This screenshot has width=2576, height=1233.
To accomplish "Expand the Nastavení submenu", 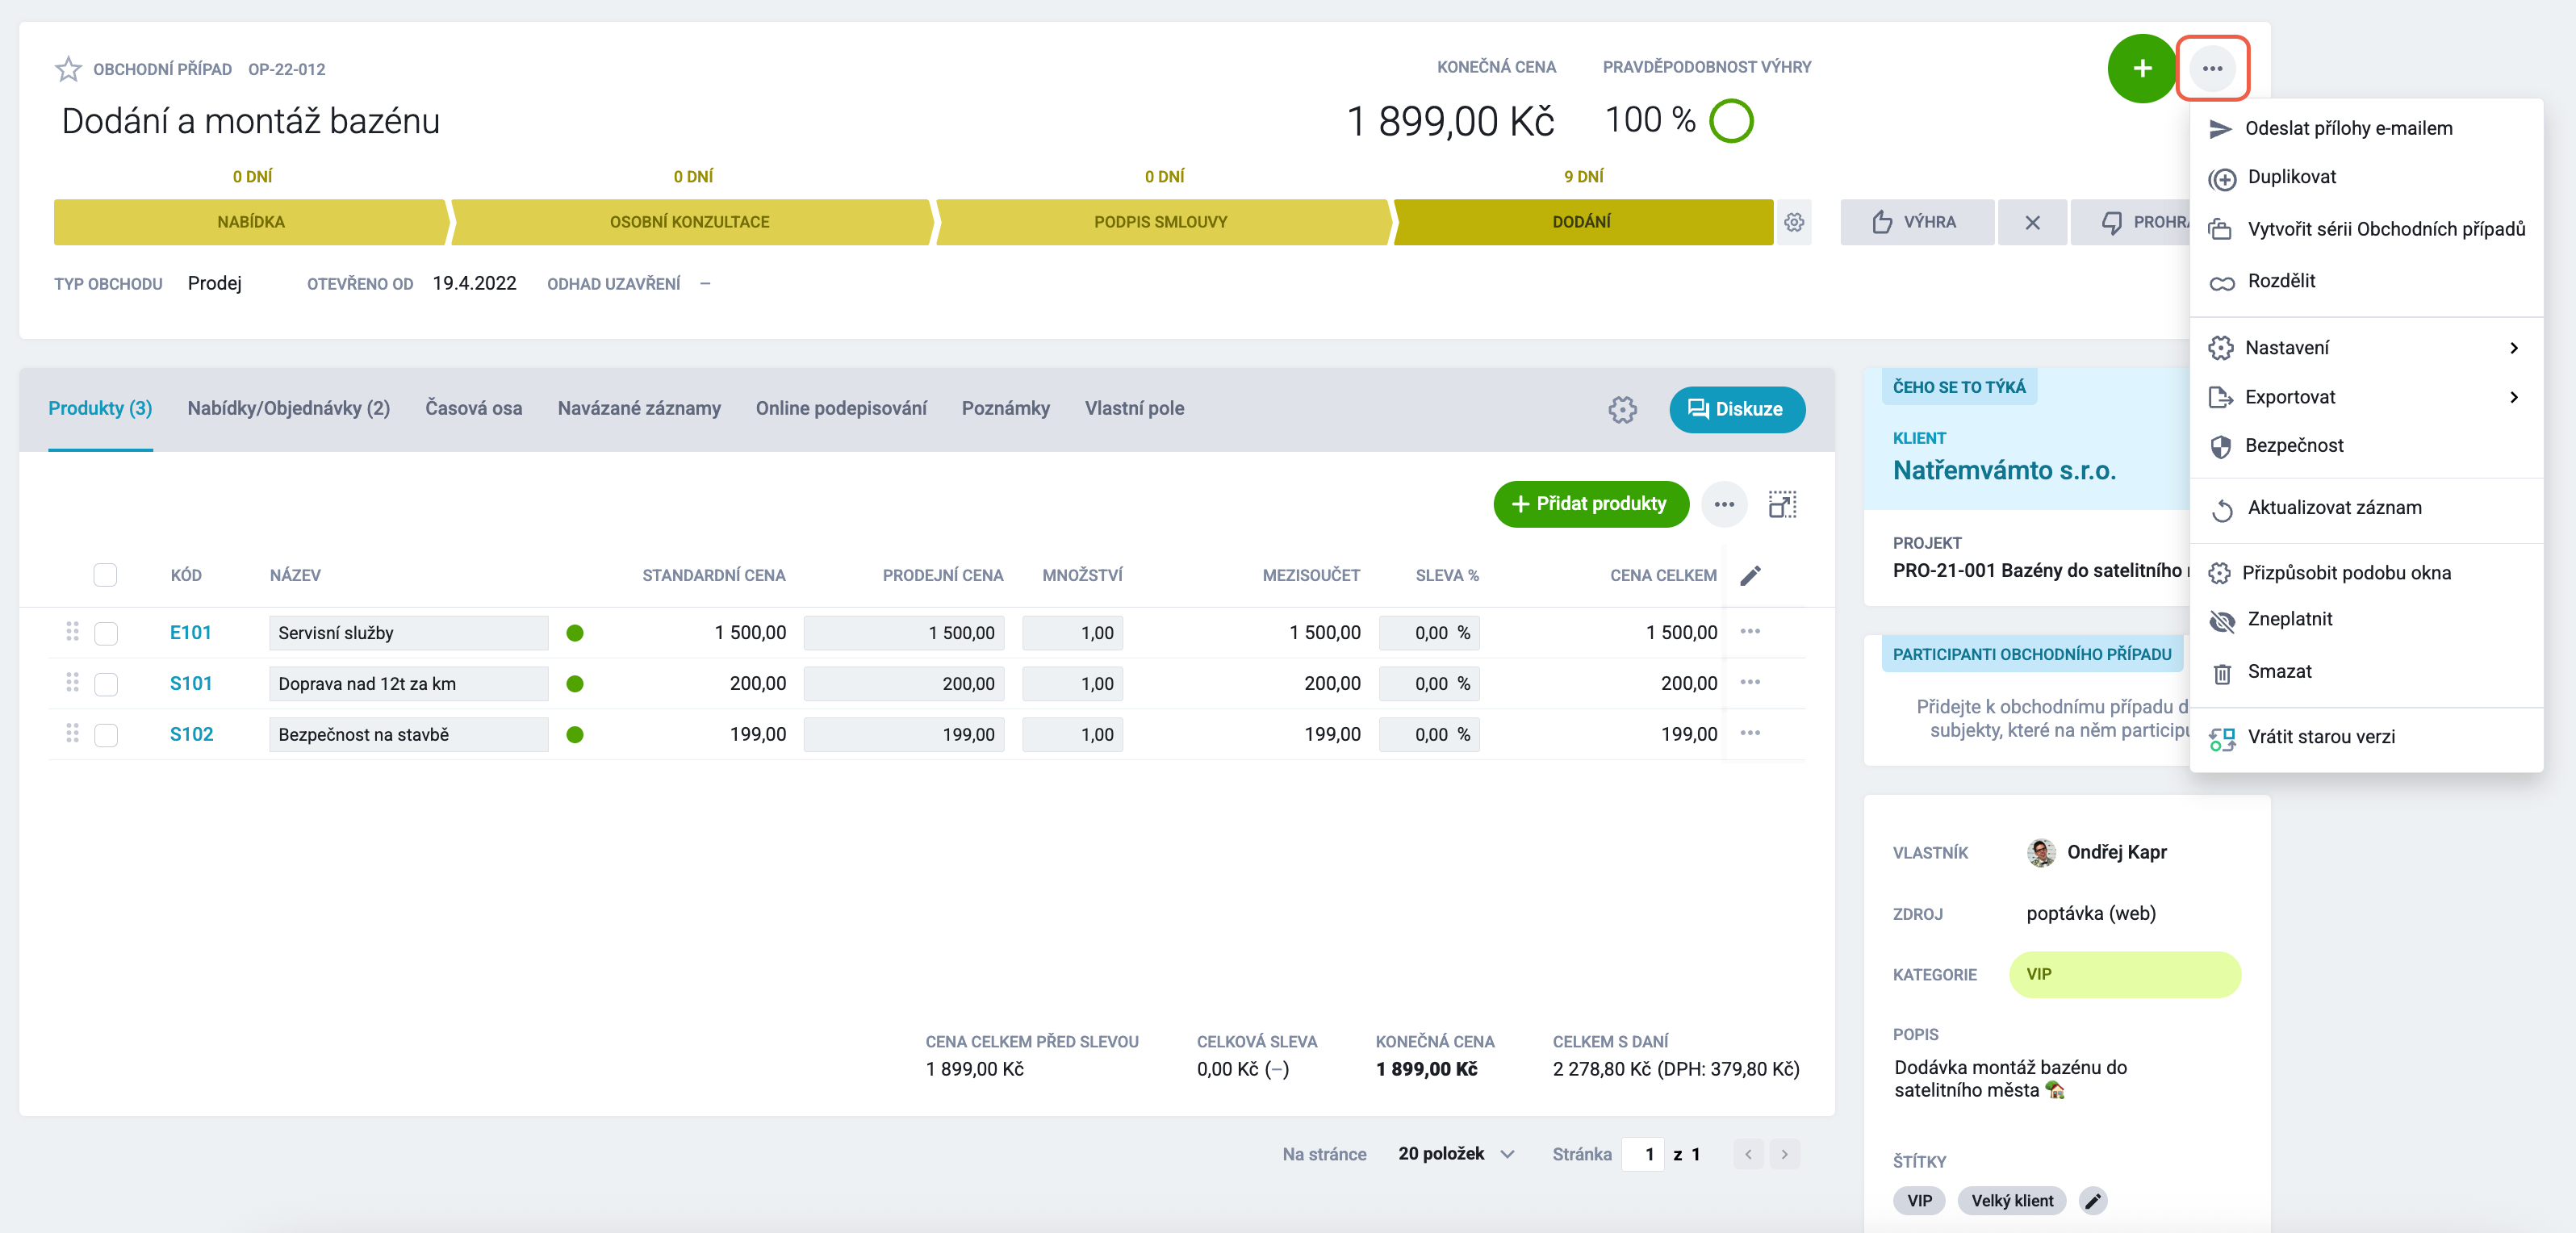I will (2366, 347).
